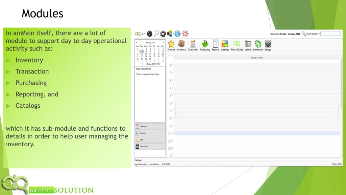This screenshot has height=195, width=346.
Task: Open the Setups module icon
Action: [x=268, y=44]
